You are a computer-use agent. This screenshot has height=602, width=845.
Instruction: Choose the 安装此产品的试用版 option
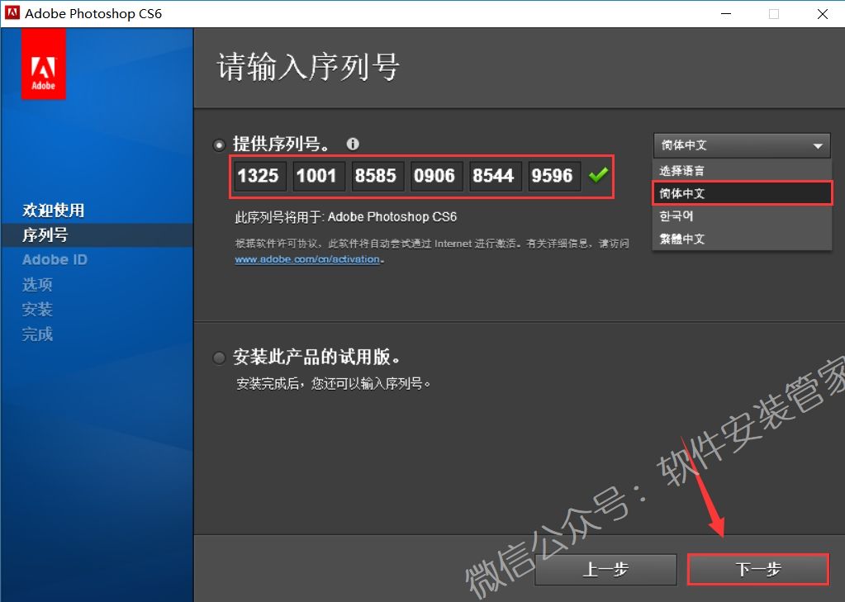point(218,358)
